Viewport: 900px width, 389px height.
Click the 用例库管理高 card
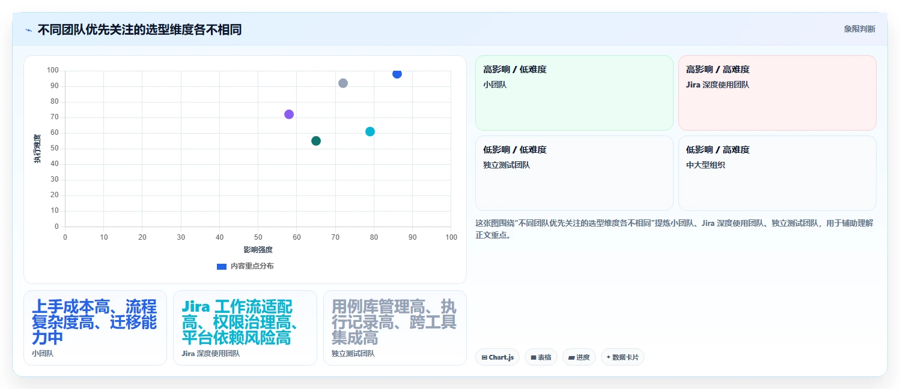click(x=395, y=328)
